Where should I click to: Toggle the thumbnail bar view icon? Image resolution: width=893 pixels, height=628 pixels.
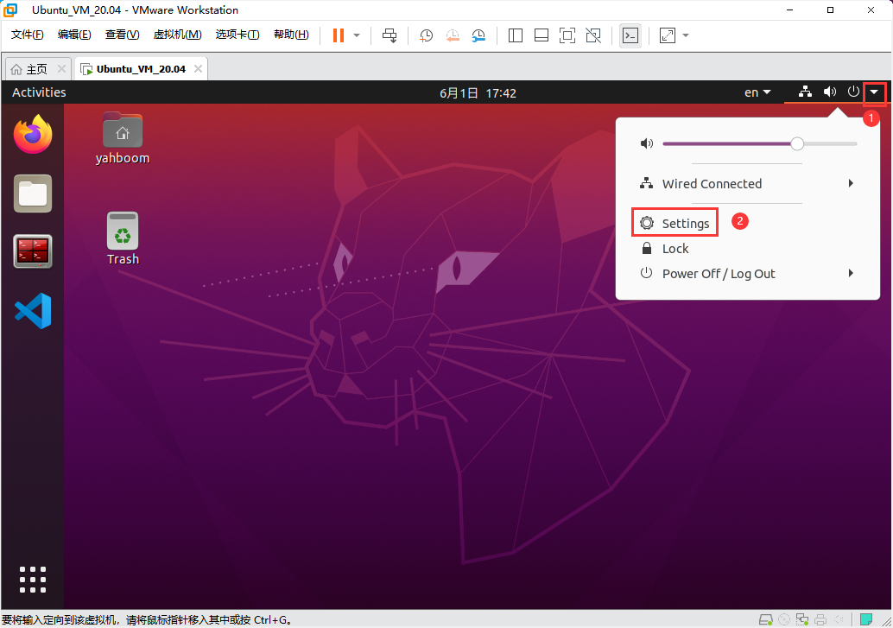click(x=541, y=35)
